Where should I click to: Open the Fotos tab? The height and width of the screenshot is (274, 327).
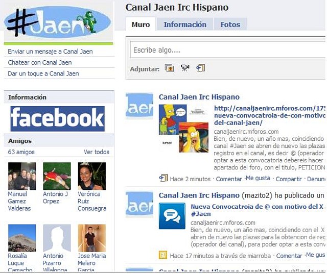click(x=230, y=24)
